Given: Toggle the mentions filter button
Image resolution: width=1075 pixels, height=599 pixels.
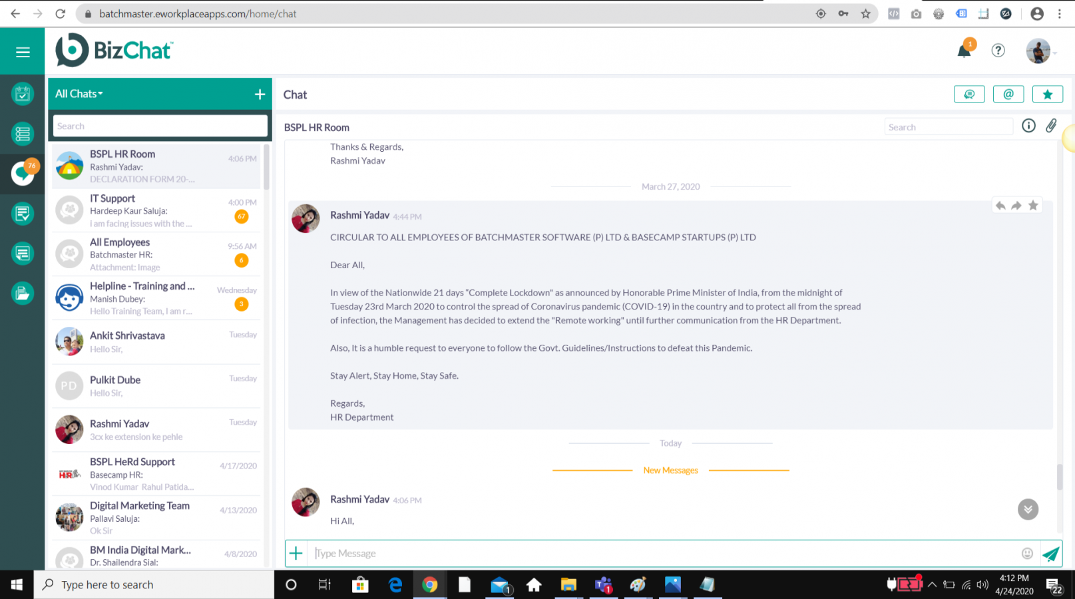Looking at the screenshot, I should (x=1008, y=95).
